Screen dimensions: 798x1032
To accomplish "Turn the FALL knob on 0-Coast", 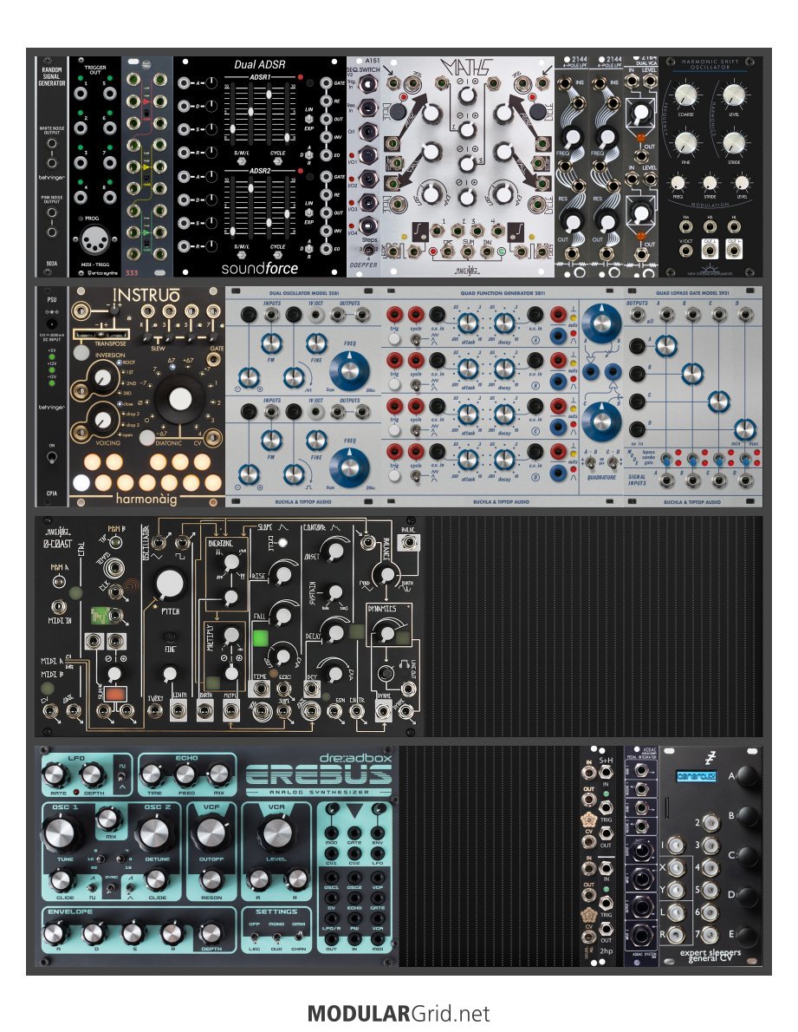I will click(283, 617).
